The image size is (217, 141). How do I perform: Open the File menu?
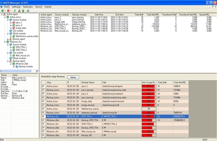click(x=7, y=7)
